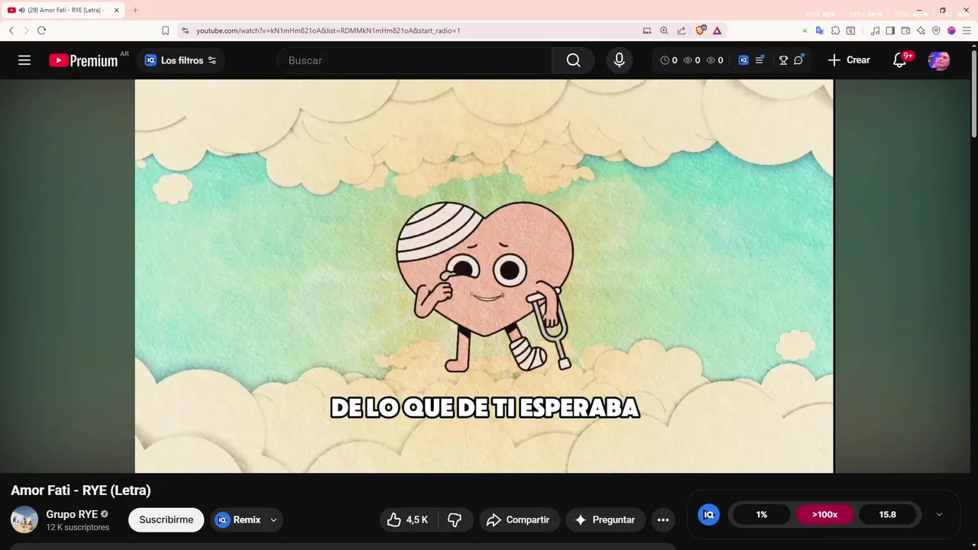Open the more actions three dots
The height and width of the screenshot is (550, 978).
(x=663, y=519)
